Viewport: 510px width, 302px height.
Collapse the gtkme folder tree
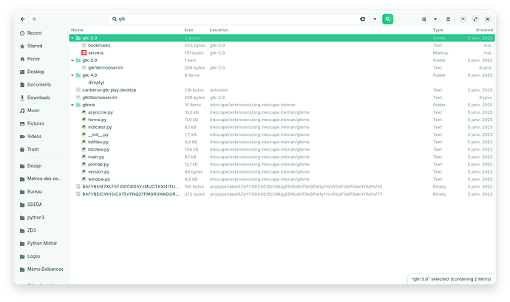72,105
